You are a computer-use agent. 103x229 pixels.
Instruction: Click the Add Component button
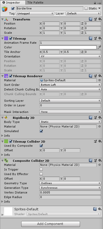51,224
